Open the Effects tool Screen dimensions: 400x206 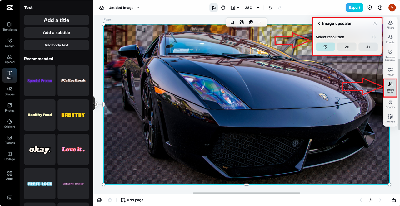tap(390, 39)
